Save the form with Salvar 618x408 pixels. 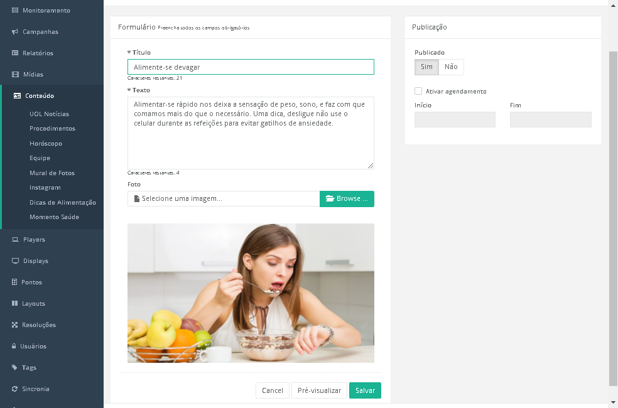tap(365, 390)
